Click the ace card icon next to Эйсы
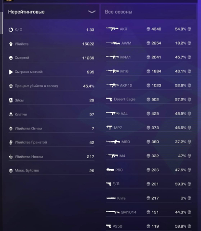 pos(11,100)
